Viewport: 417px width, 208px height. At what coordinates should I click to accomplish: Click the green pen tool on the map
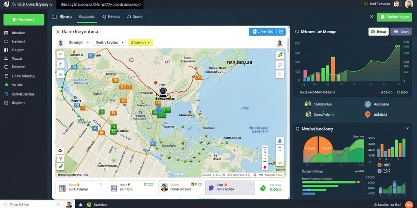pos(280,55)
